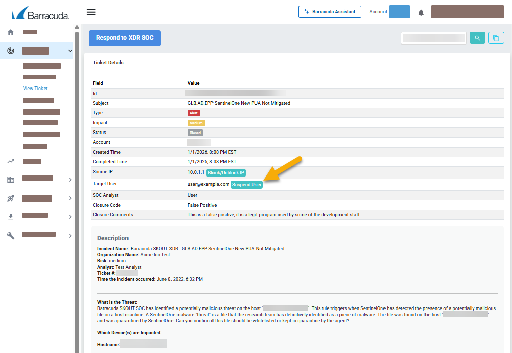Viewport: 512px width, 353px height.
Task: Collapse the expanded sidebar section via its chevron
Action: (x=71, y=51)
